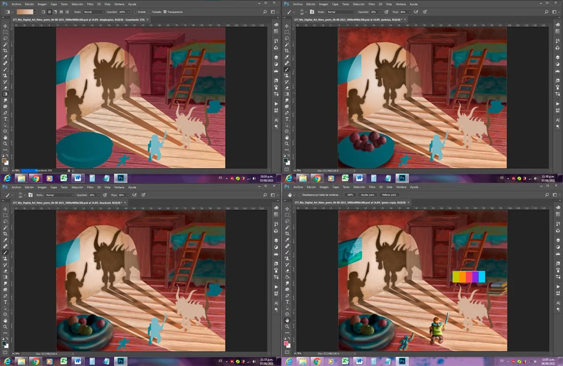Image resolution: width=563 pixels, height=366 pixels.
Task: Select the Zoom tool in the top-left window
Action: click(5, 143)
